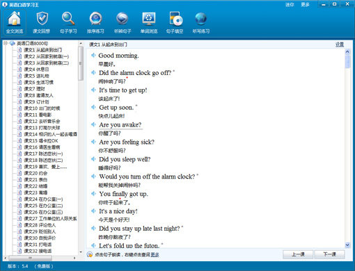355x271 pixels.
Task: Start the 排序练习 exercise icon
Action: [x=95, y=22]
